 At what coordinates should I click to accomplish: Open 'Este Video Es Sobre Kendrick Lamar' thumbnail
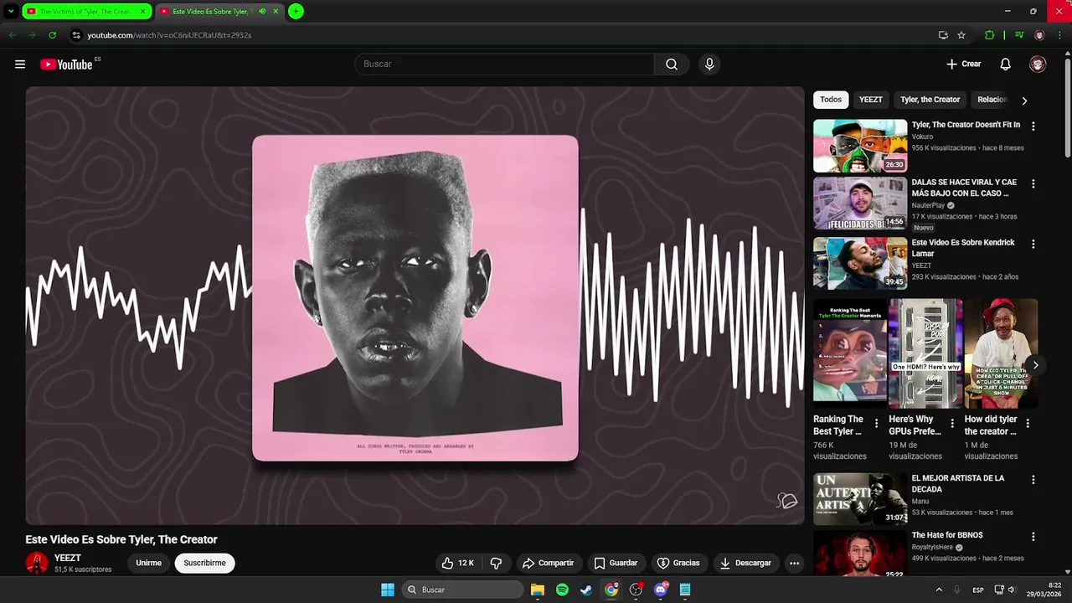pos(860,264)
